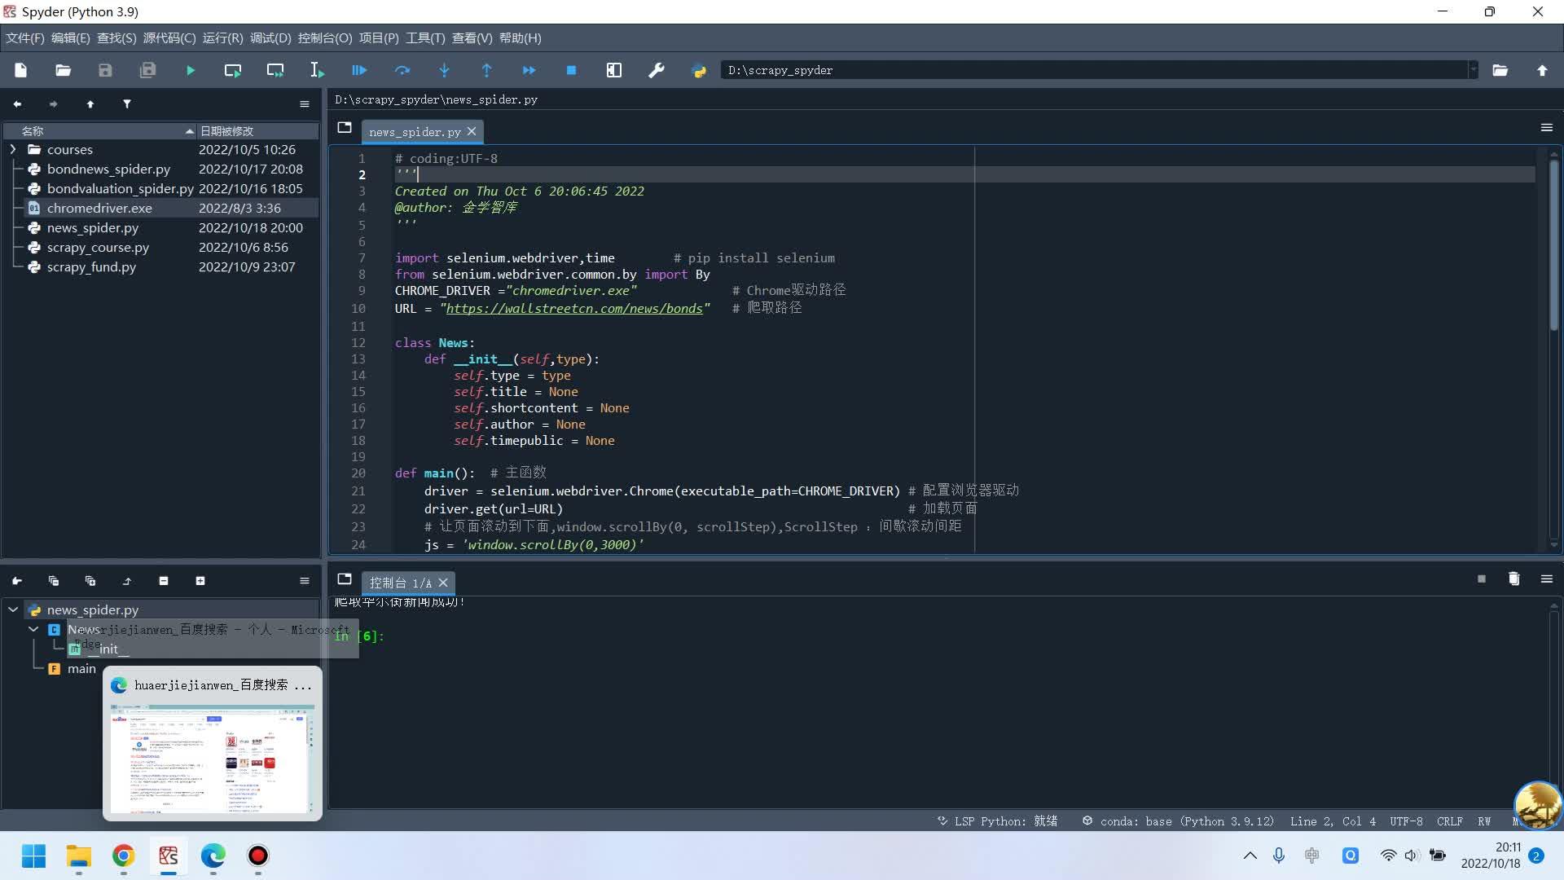This screenshot has width=1564, height=880.
Task: Click the Run current cell icon
Action: tap(232, 71)
